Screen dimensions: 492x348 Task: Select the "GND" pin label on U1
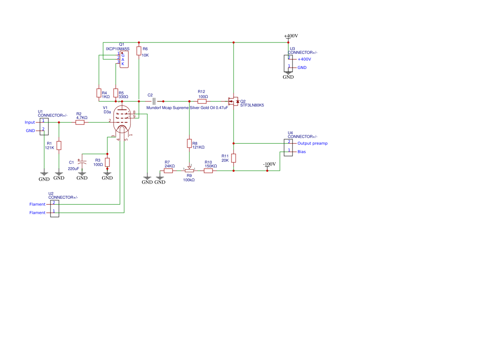click(30, 131)
